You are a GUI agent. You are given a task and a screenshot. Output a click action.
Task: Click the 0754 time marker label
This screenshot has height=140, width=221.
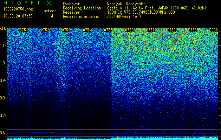87,30
